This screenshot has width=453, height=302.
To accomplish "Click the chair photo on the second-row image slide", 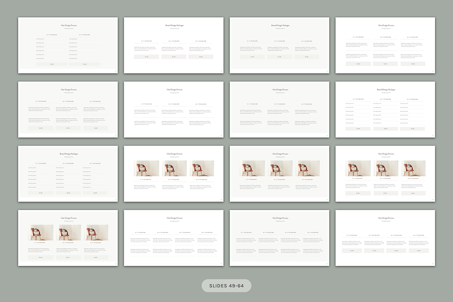I will tap(146, 168).
